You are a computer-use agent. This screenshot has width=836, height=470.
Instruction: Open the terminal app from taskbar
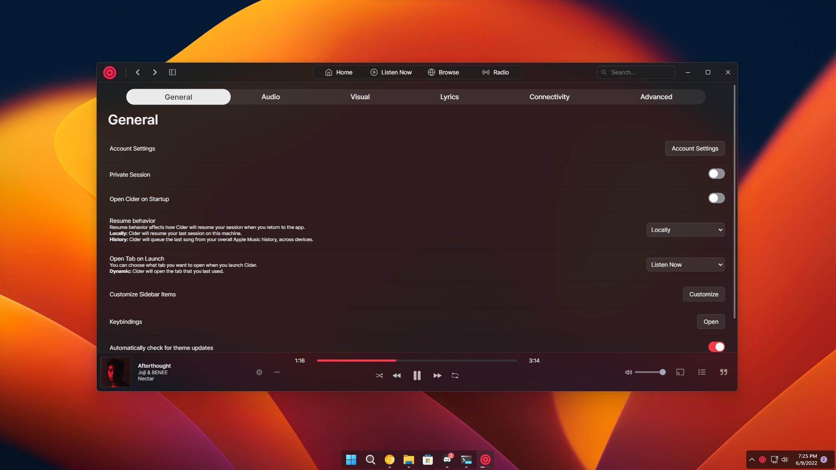[466, 460]
